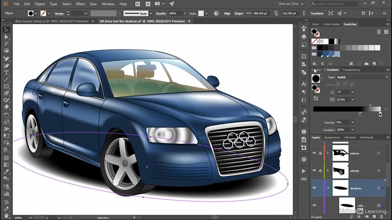Viewport: 392px width, 220px height.
Task: Open the Effect menu
Action: [x=81, y=4]
